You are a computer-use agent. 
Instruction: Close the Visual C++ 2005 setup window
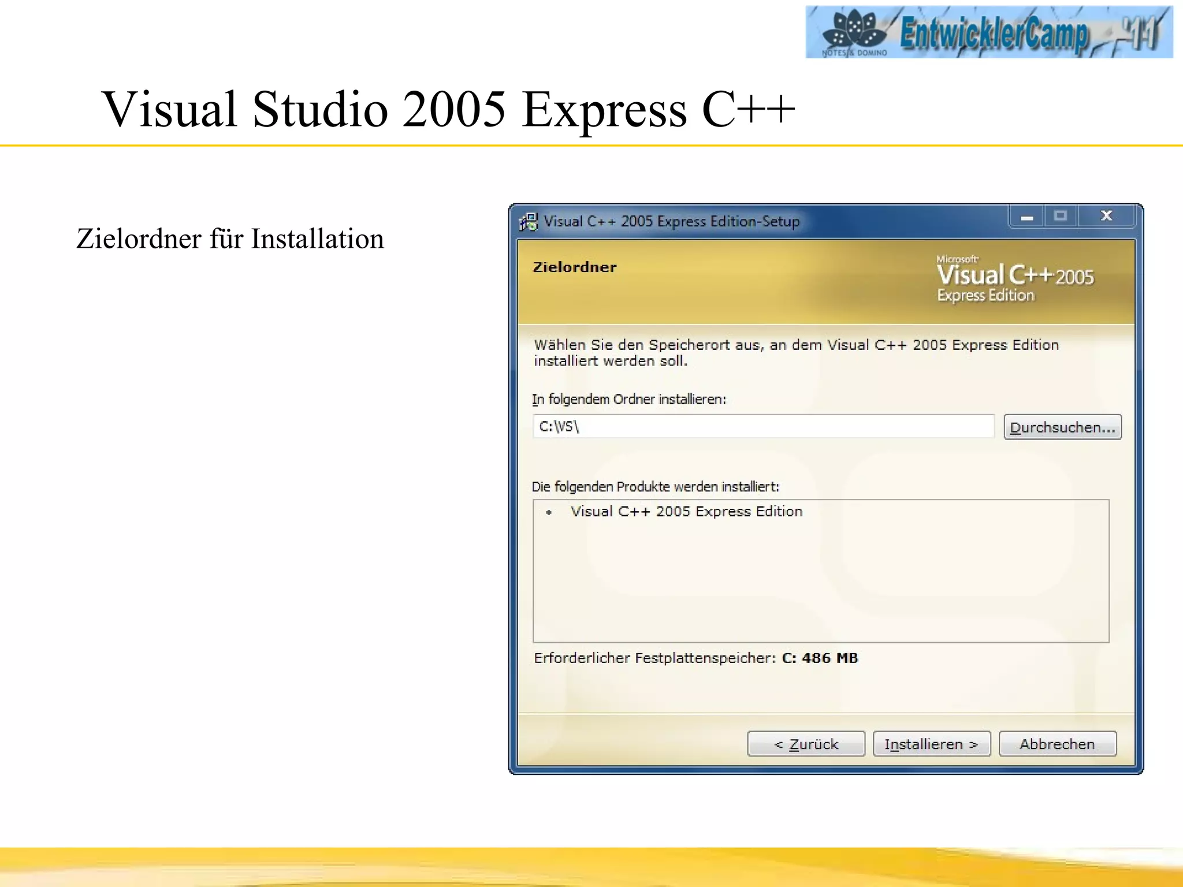pyautogui.click(x=1106, y=217)
